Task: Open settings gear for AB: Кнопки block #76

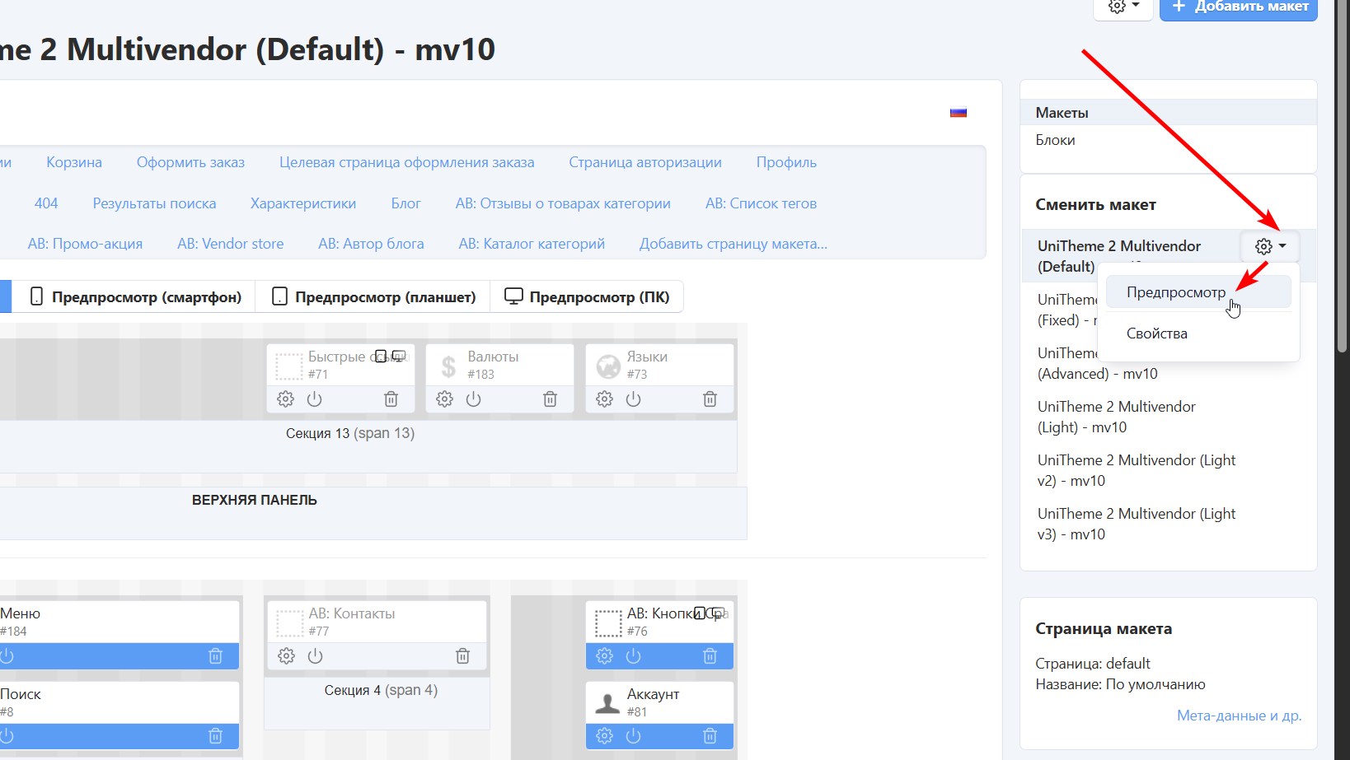Action: [604, 656]
